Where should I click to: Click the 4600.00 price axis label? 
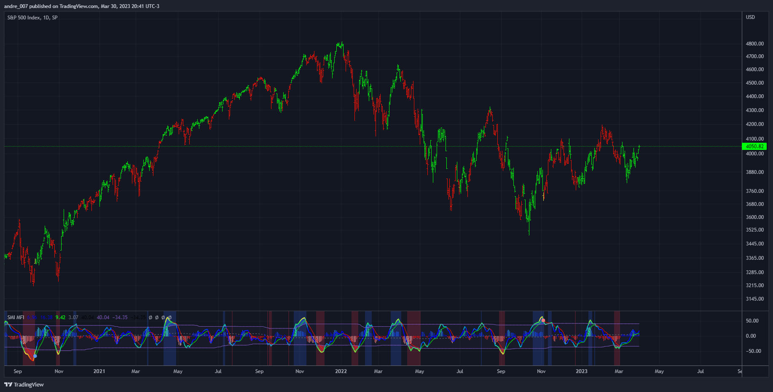[x=754, y=69]
